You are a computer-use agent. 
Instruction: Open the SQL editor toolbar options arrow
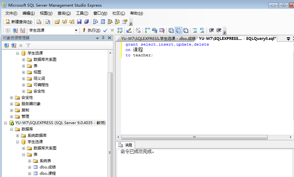pyautogui.click(x=225, y=31)
